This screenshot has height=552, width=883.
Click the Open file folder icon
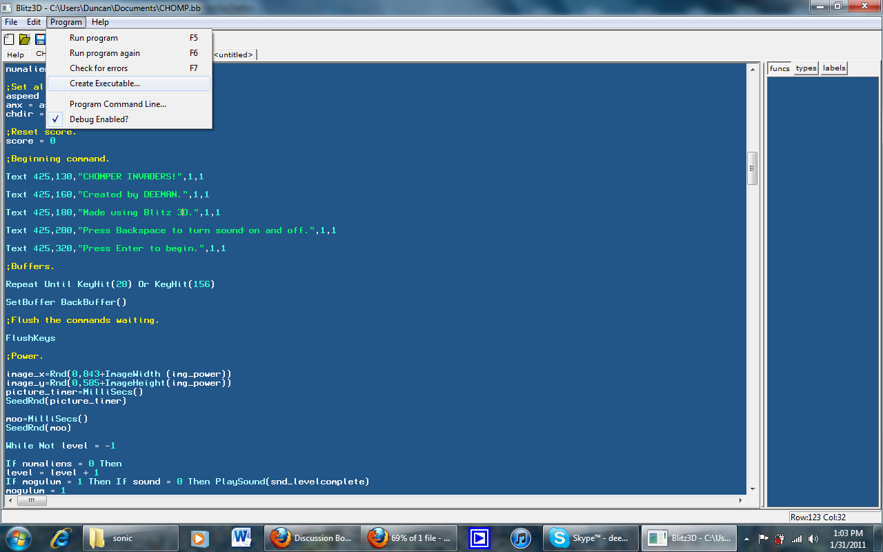coord(25,39)
